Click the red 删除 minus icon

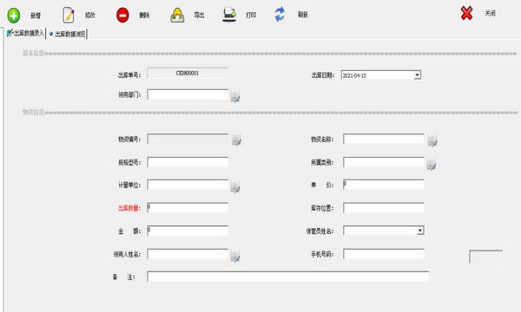tap(122, 16)
